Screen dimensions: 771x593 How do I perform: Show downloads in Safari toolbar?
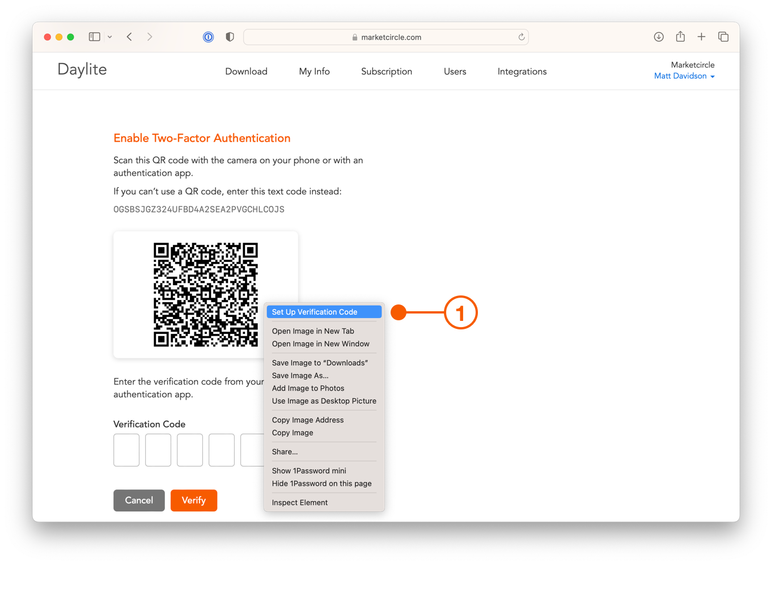(659, 37)
